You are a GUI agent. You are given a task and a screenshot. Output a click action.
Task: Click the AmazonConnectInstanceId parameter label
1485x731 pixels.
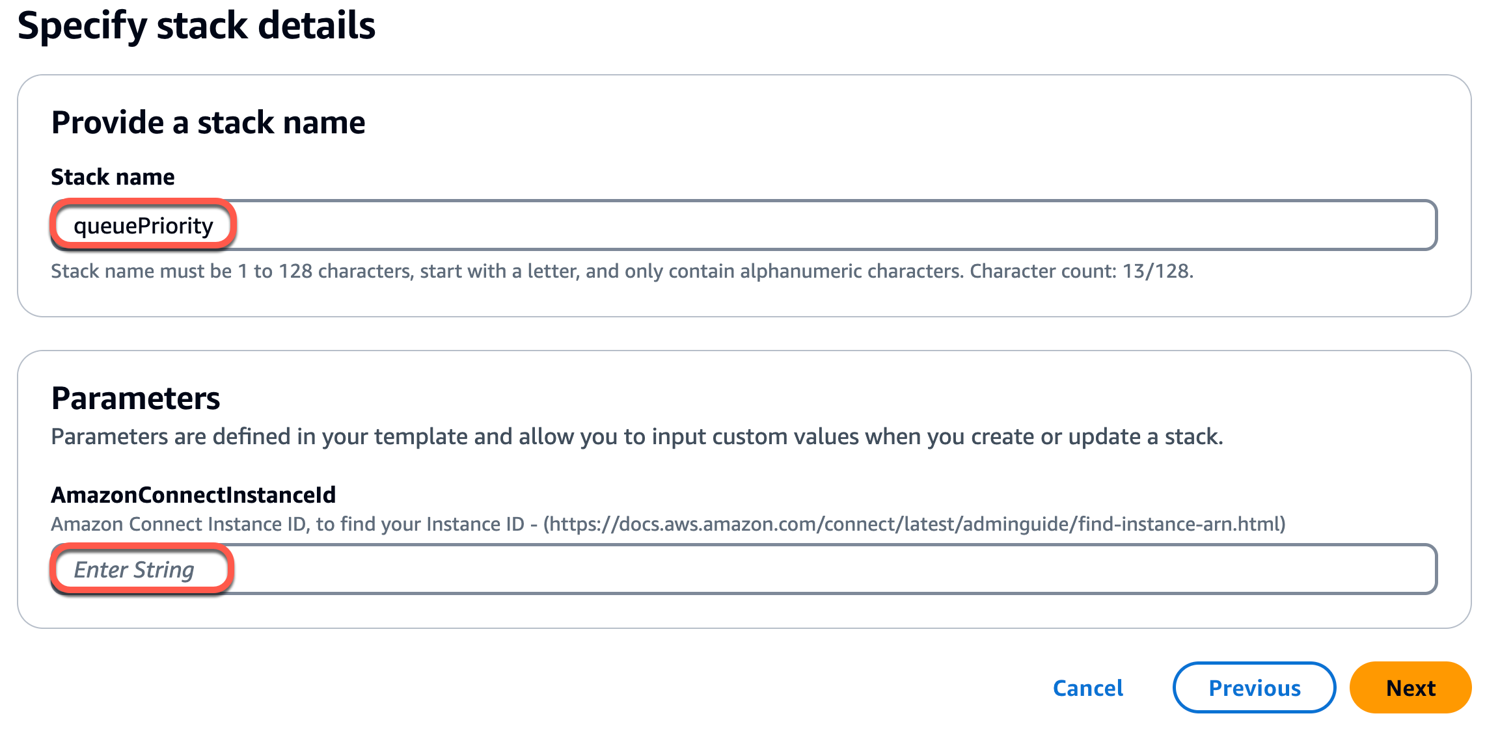tap(193, 495)
